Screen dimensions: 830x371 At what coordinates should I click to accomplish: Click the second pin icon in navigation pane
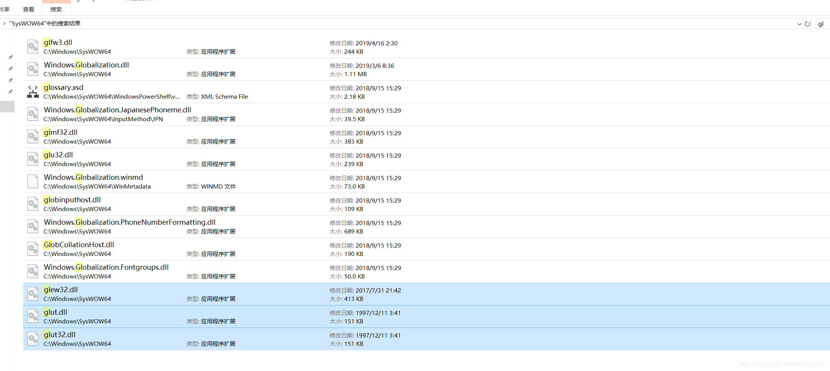click(x=11, y=69)
